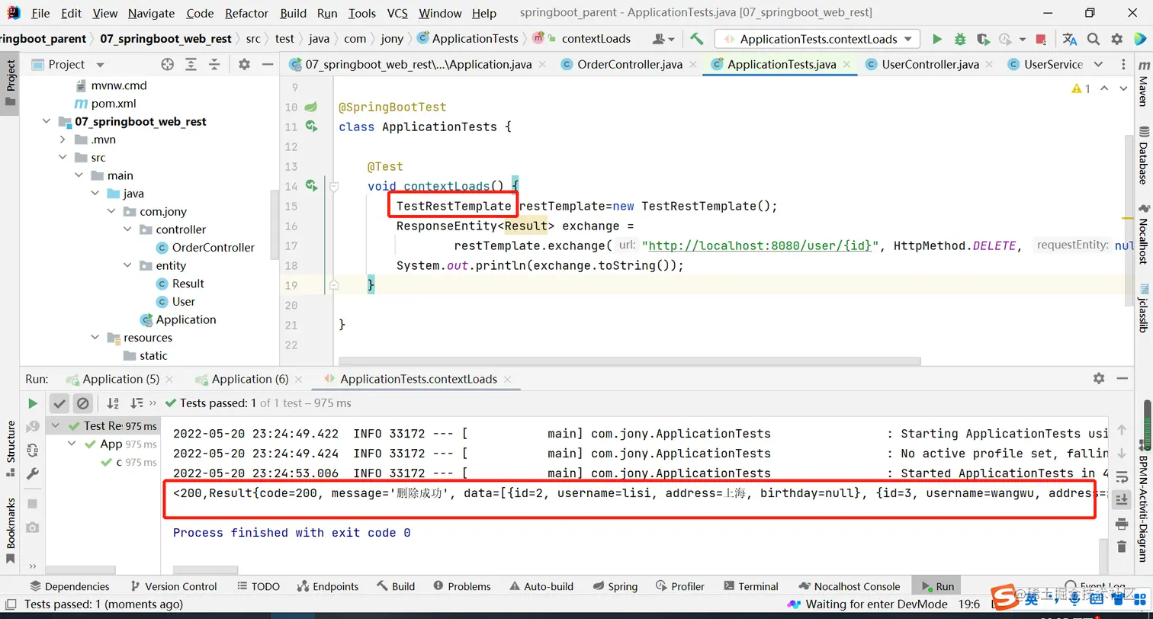Open the warnings indicator showing 1 problem
This screenshot has width=1153, height=619.
pos(1081,88)
